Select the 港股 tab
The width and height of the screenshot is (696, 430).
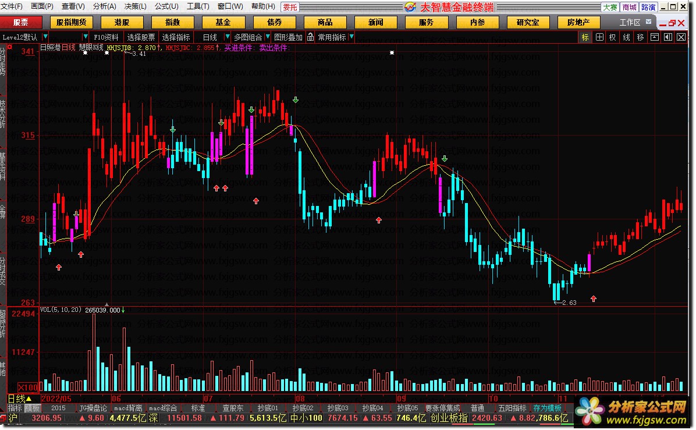pyautogui.click(x=122, y=22)
